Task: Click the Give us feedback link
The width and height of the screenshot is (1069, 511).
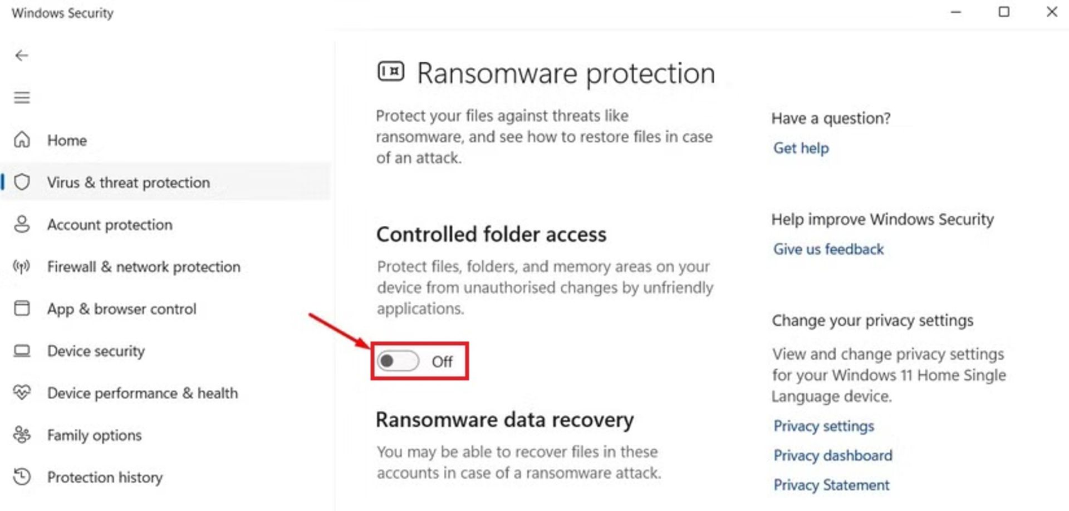Action: tap(828, 249)
